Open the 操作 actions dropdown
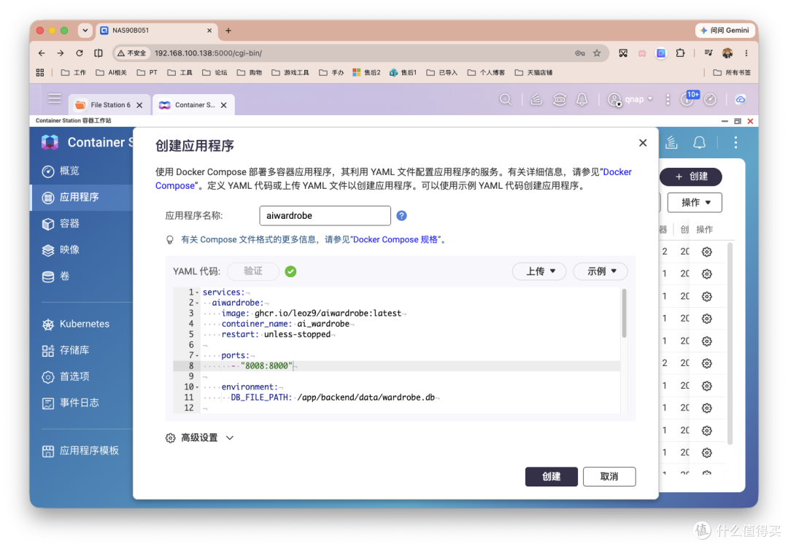 tap(695, 203)
